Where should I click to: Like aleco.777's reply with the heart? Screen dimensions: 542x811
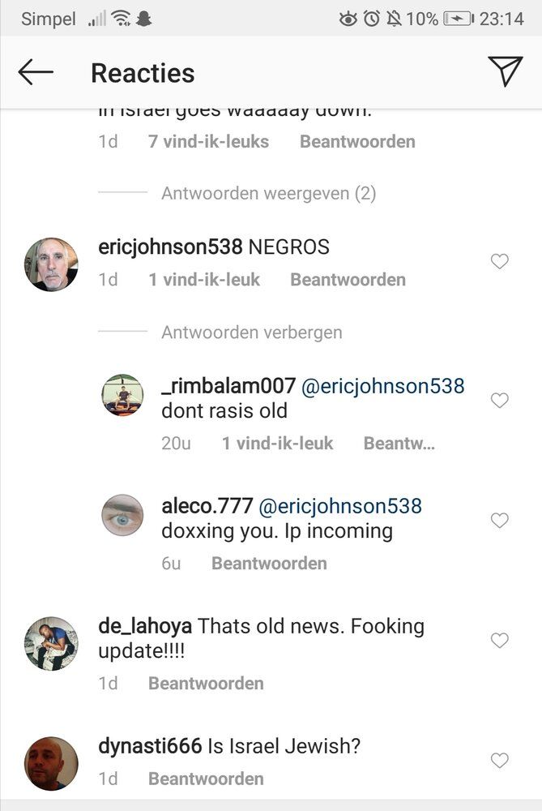click(x=500, y=520)
